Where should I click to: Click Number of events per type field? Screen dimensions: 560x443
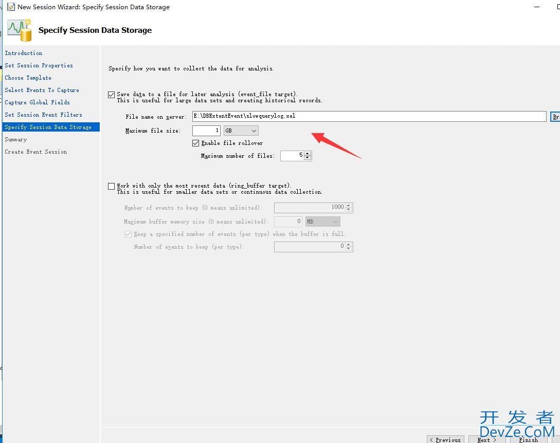tap(310, 247)
